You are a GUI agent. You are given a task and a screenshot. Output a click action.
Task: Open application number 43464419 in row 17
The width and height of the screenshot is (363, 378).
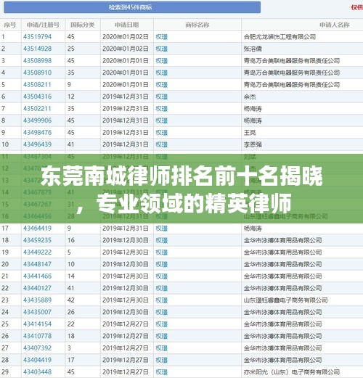[x=37, y=228]
